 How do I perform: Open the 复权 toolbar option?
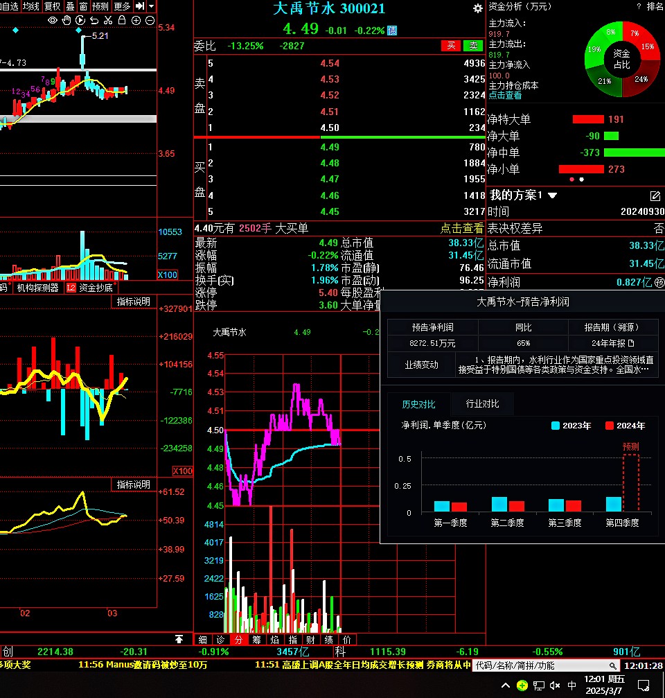[53, 6]
